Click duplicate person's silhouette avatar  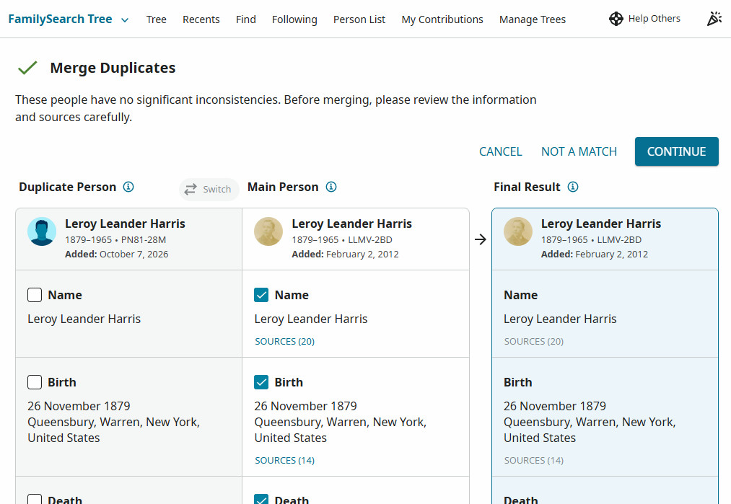tap(42, 231)
